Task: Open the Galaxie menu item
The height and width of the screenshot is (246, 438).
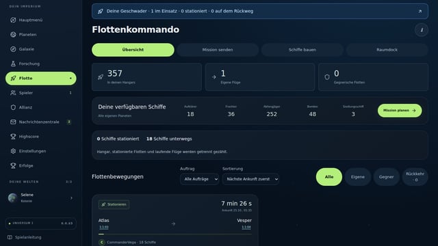Action: (x=41, y=49)
